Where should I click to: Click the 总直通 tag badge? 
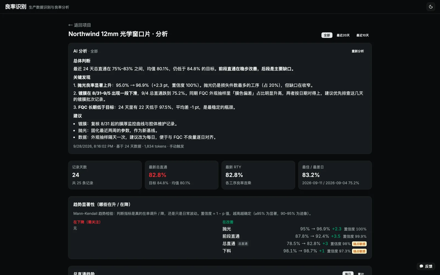coord(243,244)
